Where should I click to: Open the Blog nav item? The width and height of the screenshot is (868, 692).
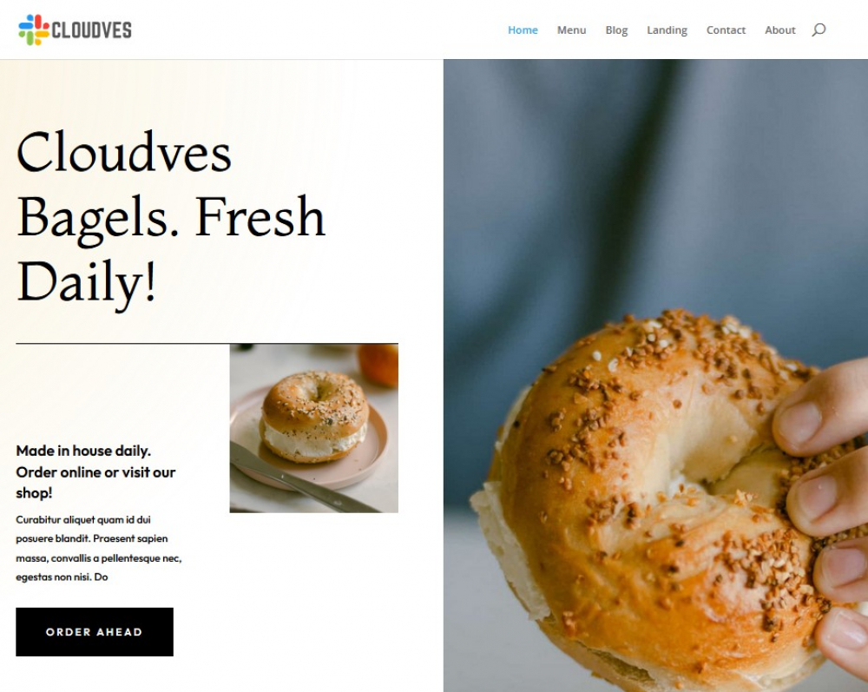[616, 30]
